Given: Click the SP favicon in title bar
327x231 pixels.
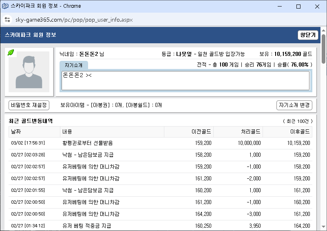Looking at the screenshot, I should 6,6.
